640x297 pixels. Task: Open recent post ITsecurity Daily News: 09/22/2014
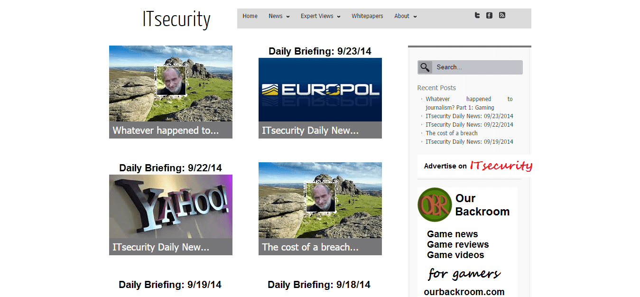click(x=469, y=125)
